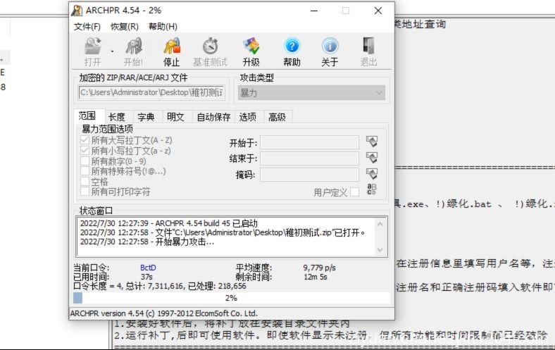555x350 pixels.
Task: Click remaining time value '12m 5s'
Action: [x=316, y=277]
